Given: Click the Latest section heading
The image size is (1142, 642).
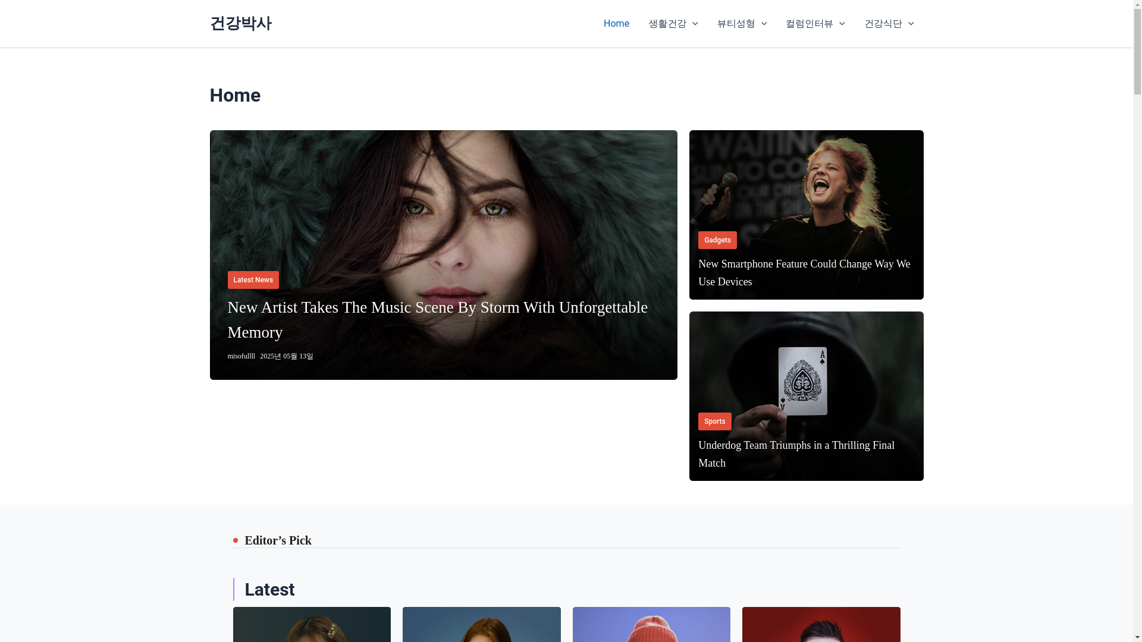Looking at the screenshot, I should point(269,589).
